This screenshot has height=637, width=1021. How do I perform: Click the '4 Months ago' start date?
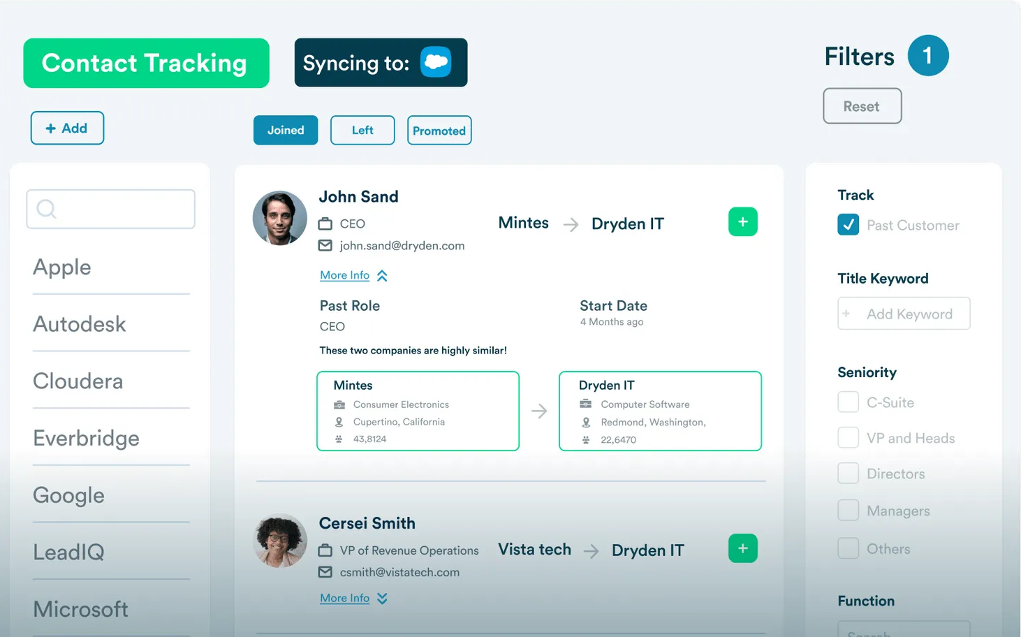(x=612, y=322)
